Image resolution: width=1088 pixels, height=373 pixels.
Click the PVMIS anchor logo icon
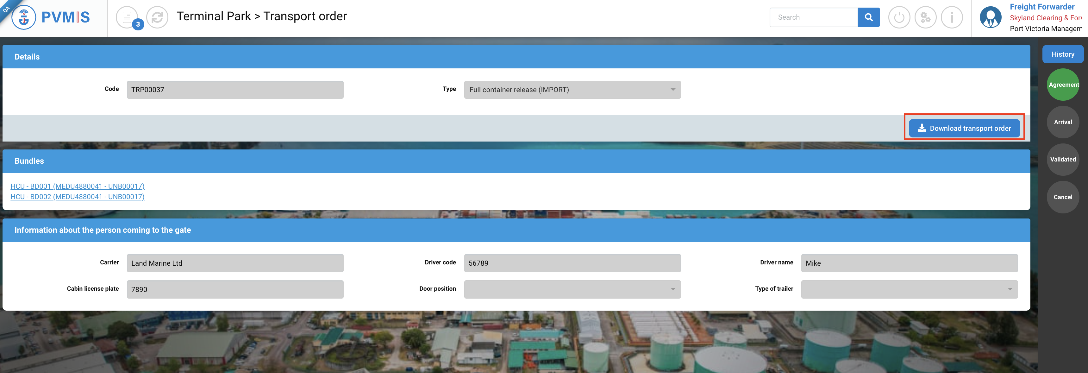point(24,17)
